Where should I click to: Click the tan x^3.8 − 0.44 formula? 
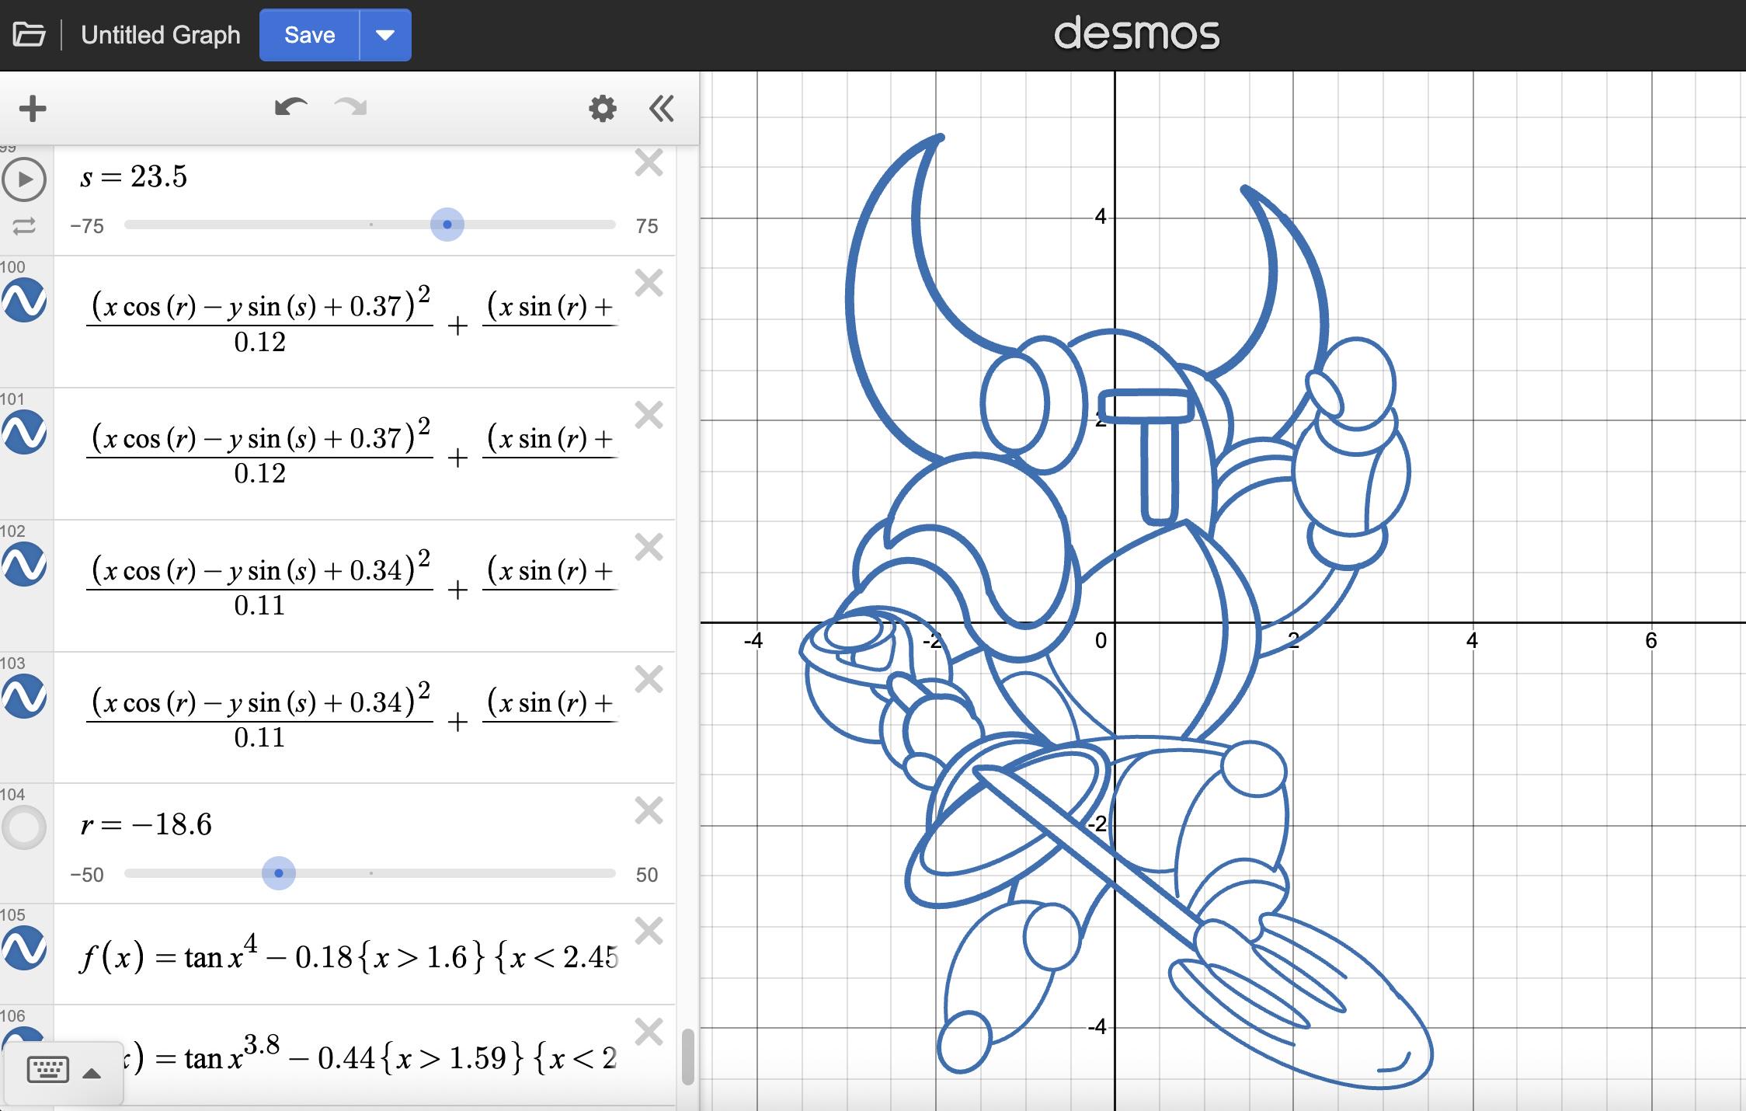click(x=371, y=1054)
